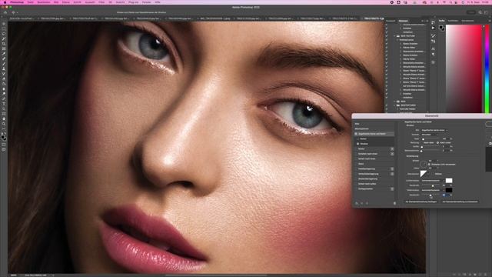
Task: Select the Gradient tool
Action: pyautogui.click(x=4, y=84)
